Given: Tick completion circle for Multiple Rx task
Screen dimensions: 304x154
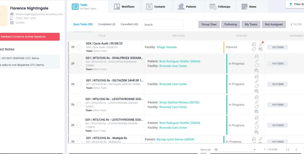Looking at the screenshot, I should click(79, 141).
